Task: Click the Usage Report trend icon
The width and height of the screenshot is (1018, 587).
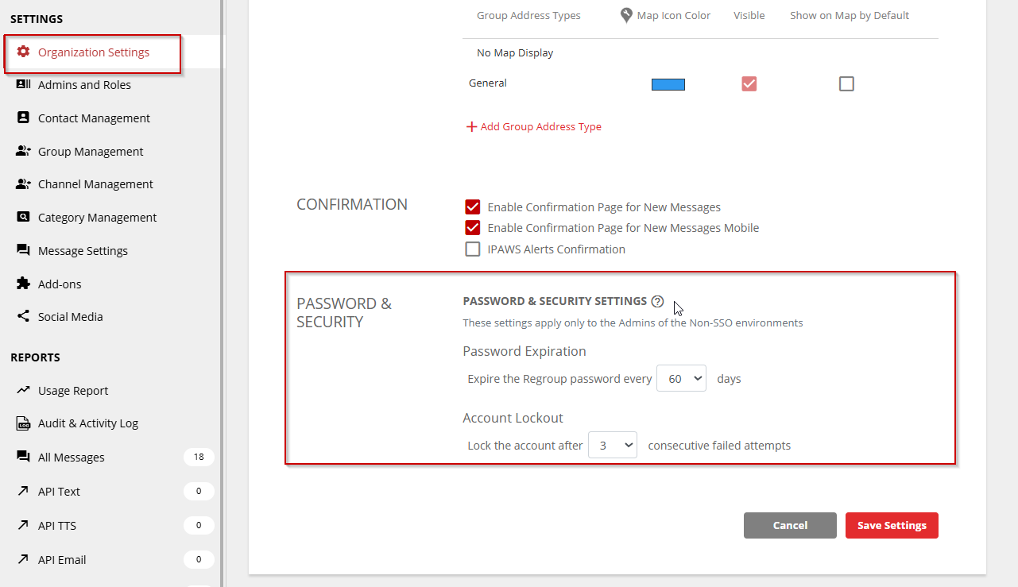Action: click(x=23, y=390)
